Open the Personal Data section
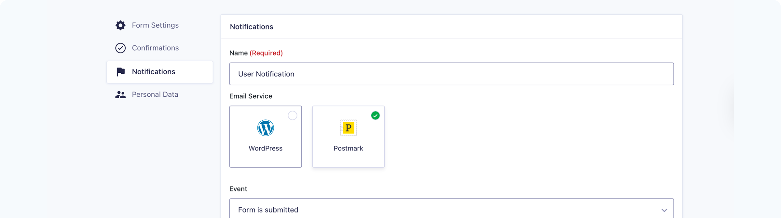This screenshot has height=218, width=781. point(155,95)
